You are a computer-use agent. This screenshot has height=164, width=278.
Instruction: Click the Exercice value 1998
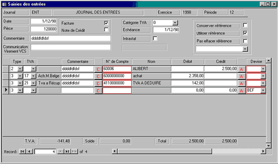189,12
